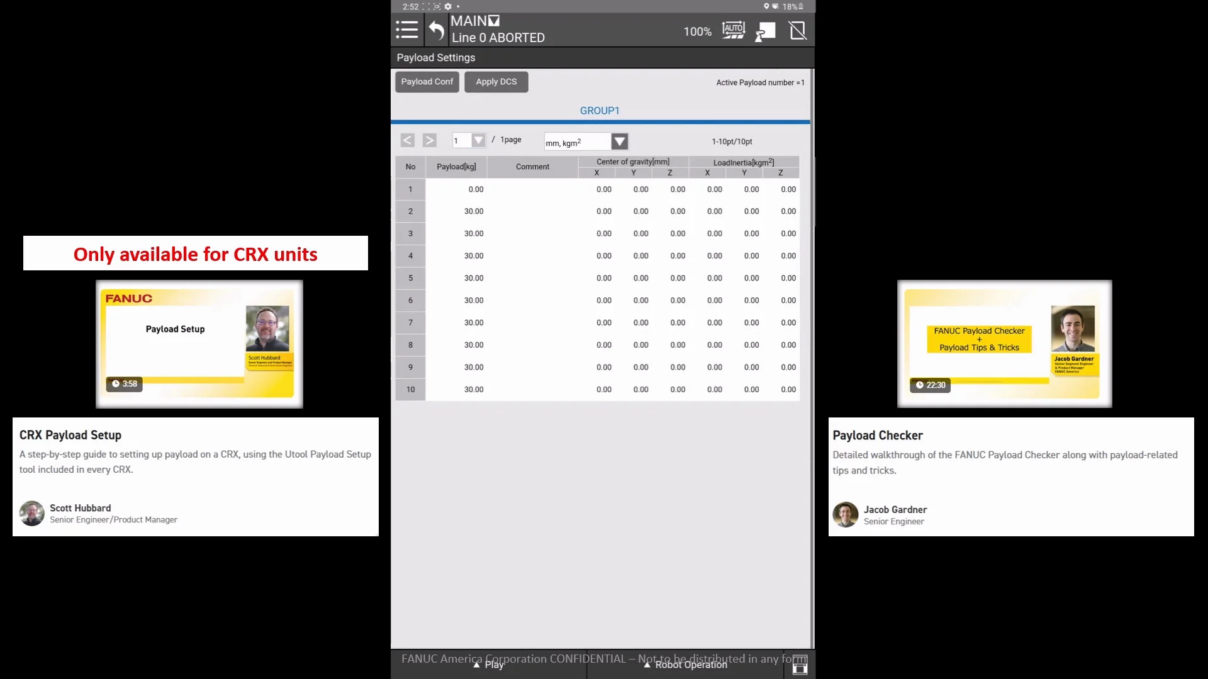Open the hamburger main menu
This screenshot has height=679, width=1208.
406,30
